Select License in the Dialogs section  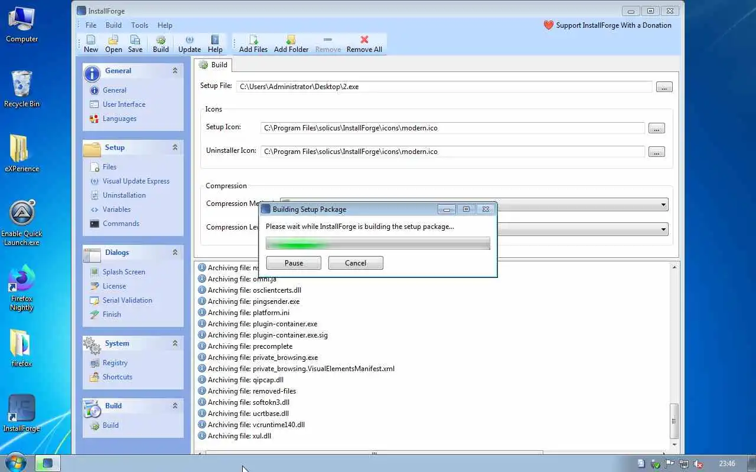pos(114,286)
